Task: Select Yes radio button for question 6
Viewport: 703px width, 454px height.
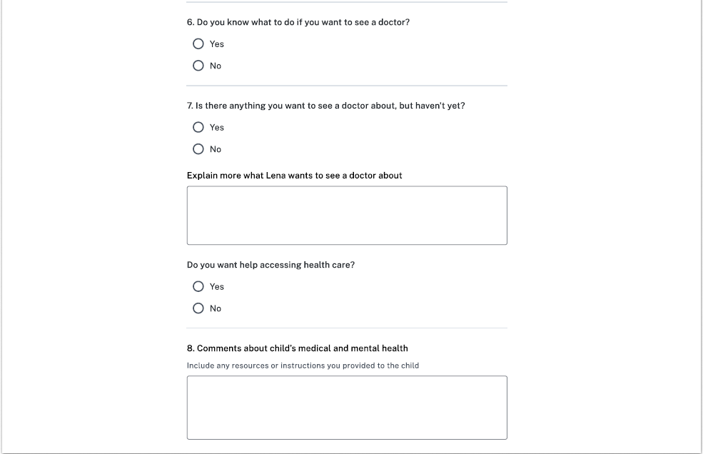Action: click(198, 44)
